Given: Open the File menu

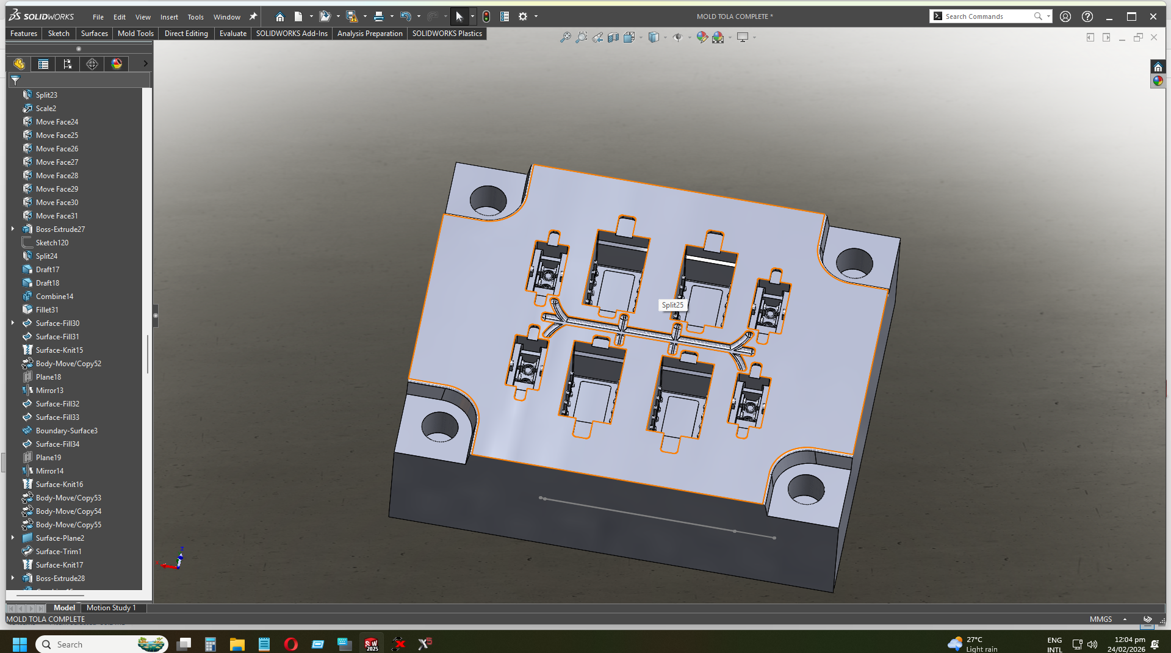Looking at the screenshot, I should coord(98,17).
